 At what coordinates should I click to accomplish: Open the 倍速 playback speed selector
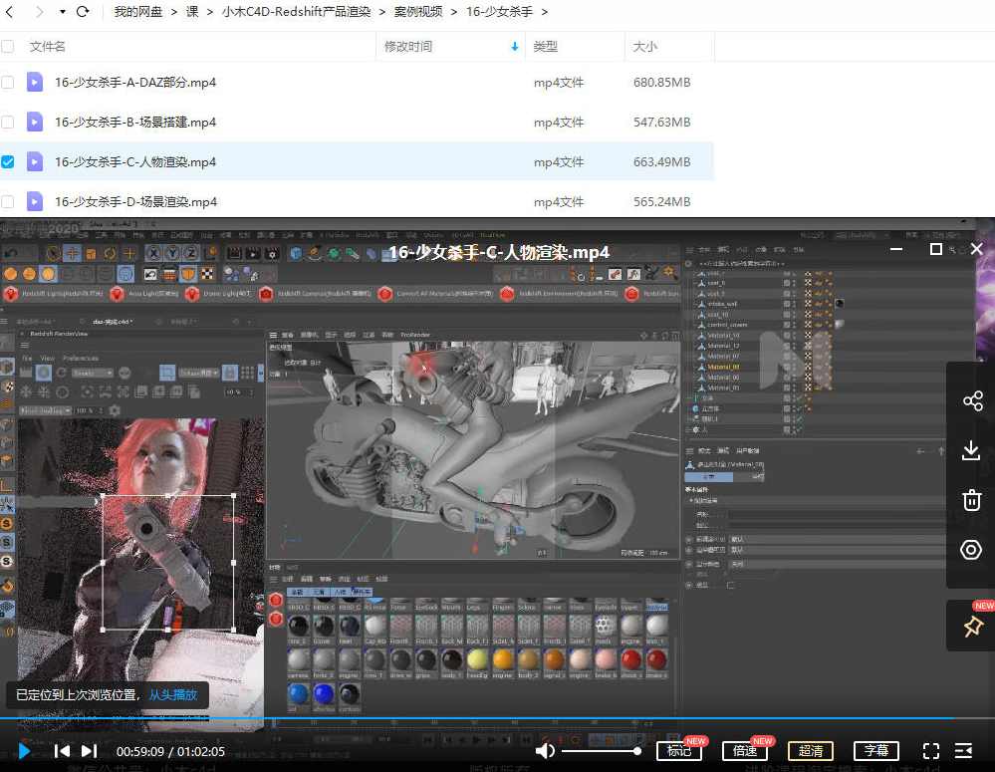point(744,752)
